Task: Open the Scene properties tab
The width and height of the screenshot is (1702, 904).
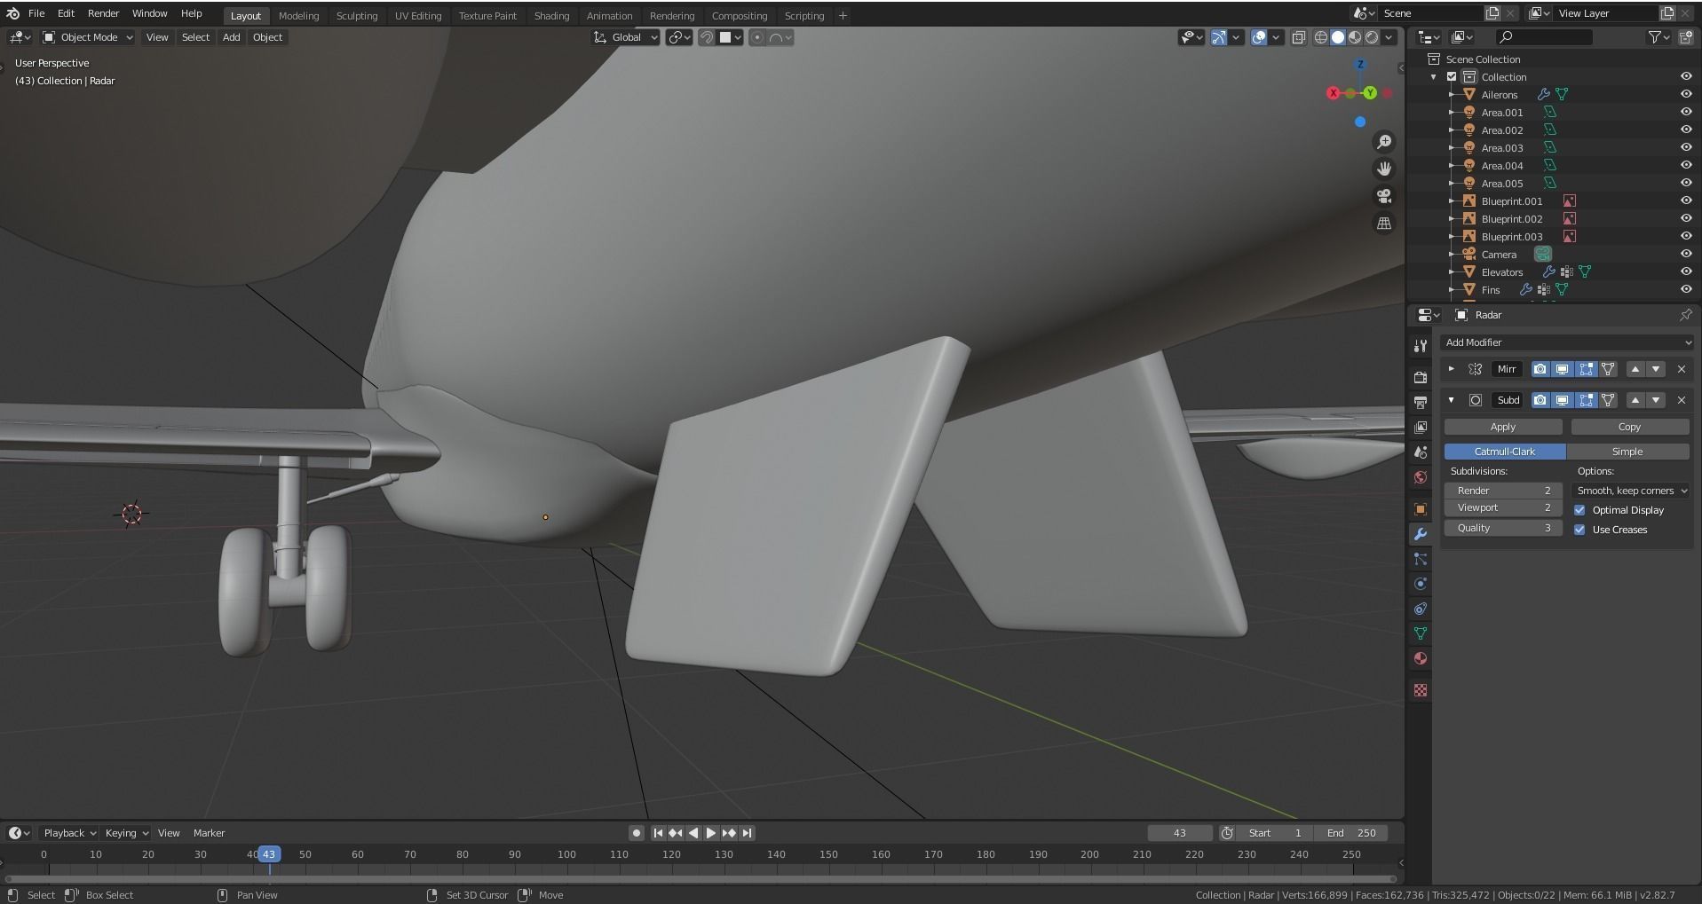Action: click(1421, 452)
